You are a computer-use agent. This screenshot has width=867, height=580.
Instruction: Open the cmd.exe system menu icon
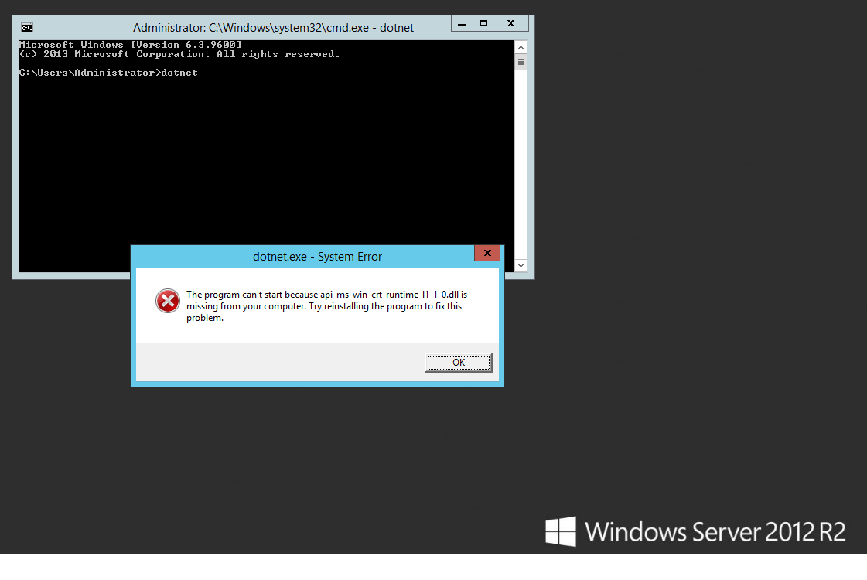point(26,28)
